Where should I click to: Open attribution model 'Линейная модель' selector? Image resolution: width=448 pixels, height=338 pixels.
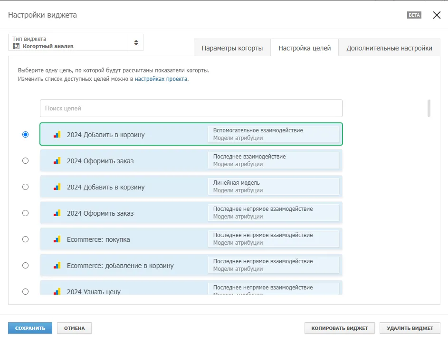click(x=274, y=186)
